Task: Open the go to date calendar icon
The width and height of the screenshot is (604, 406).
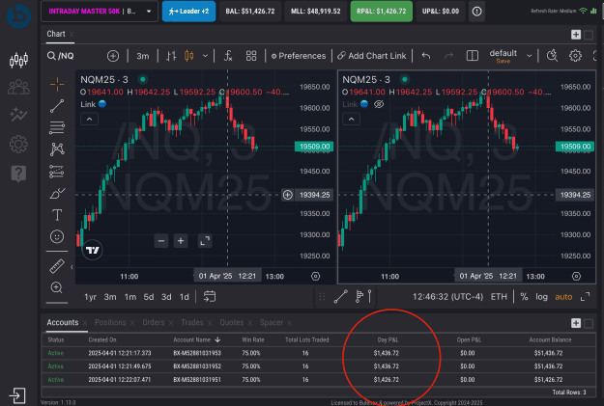Action: tap(209, 297)
